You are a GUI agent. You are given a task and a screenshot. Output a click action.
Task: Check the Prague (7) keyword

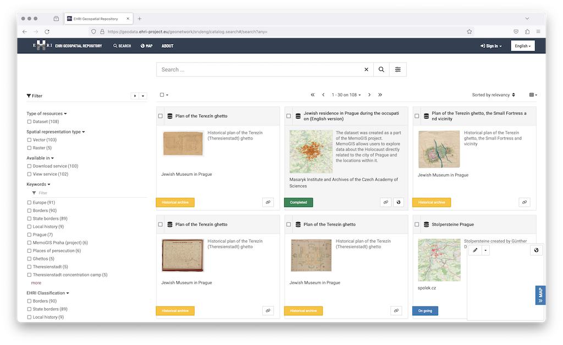point(29,235)
